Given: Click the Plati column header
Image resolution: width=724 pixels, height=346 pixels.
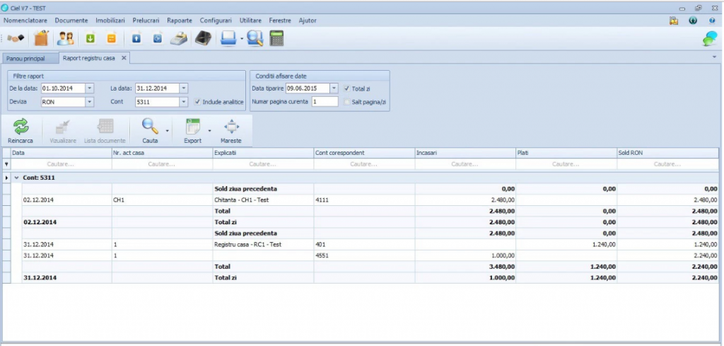Looking at the screenshot, I should (566, 152).
